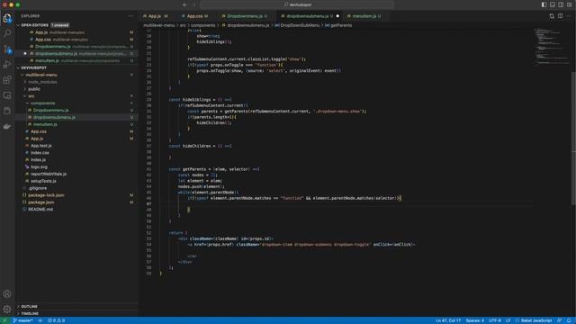Click the feedback icon in the status bar

click(560, 320)
